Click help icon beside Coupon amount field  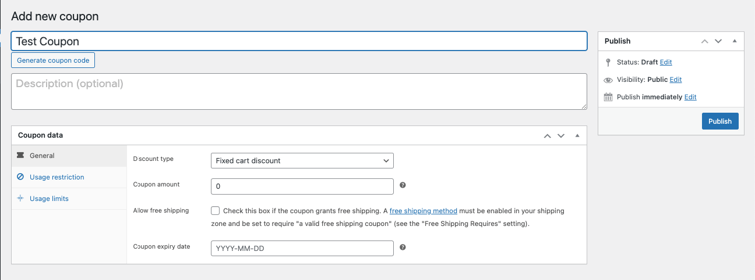[x=403, y=185]
